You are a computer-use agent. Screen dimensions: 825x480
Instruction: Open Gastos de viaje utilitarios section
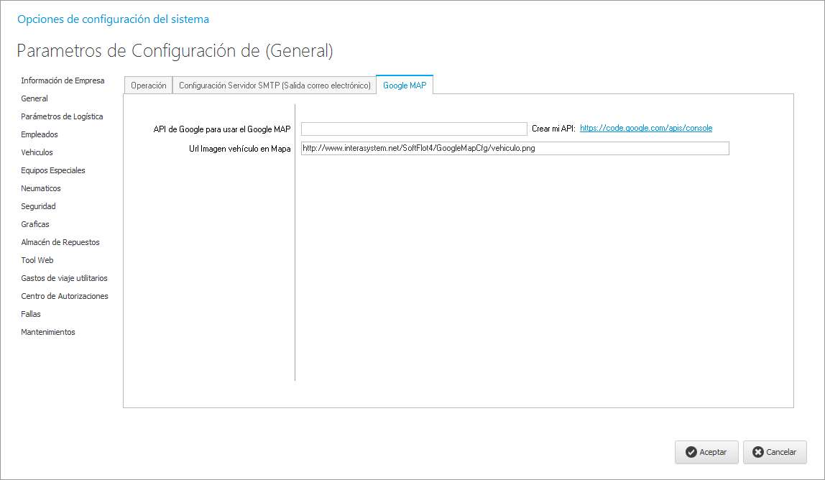[x=64, y=278]
